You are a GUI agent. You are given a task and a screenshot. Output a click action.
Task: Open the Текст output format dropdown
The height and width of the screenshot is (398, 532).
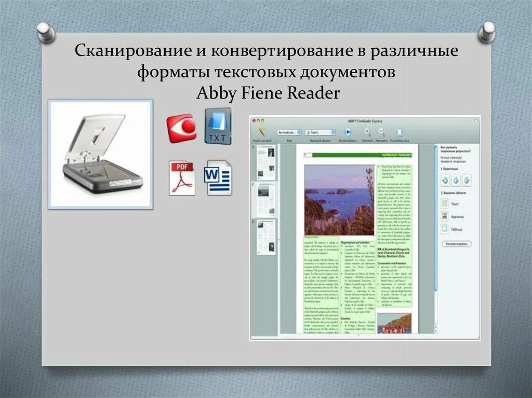(320, 132)
